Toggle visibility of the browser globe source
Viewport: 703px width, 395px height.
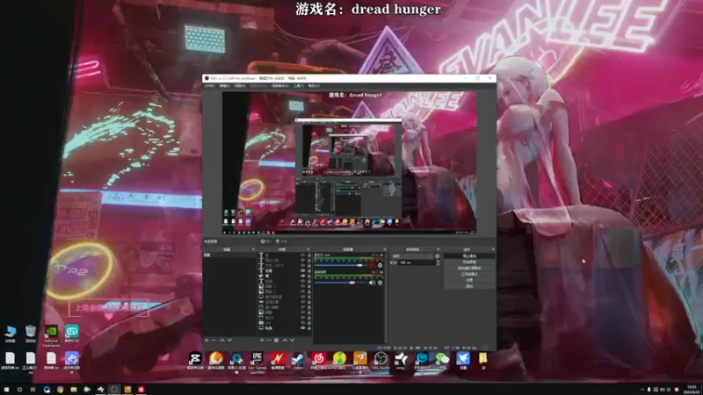(303, 276)
